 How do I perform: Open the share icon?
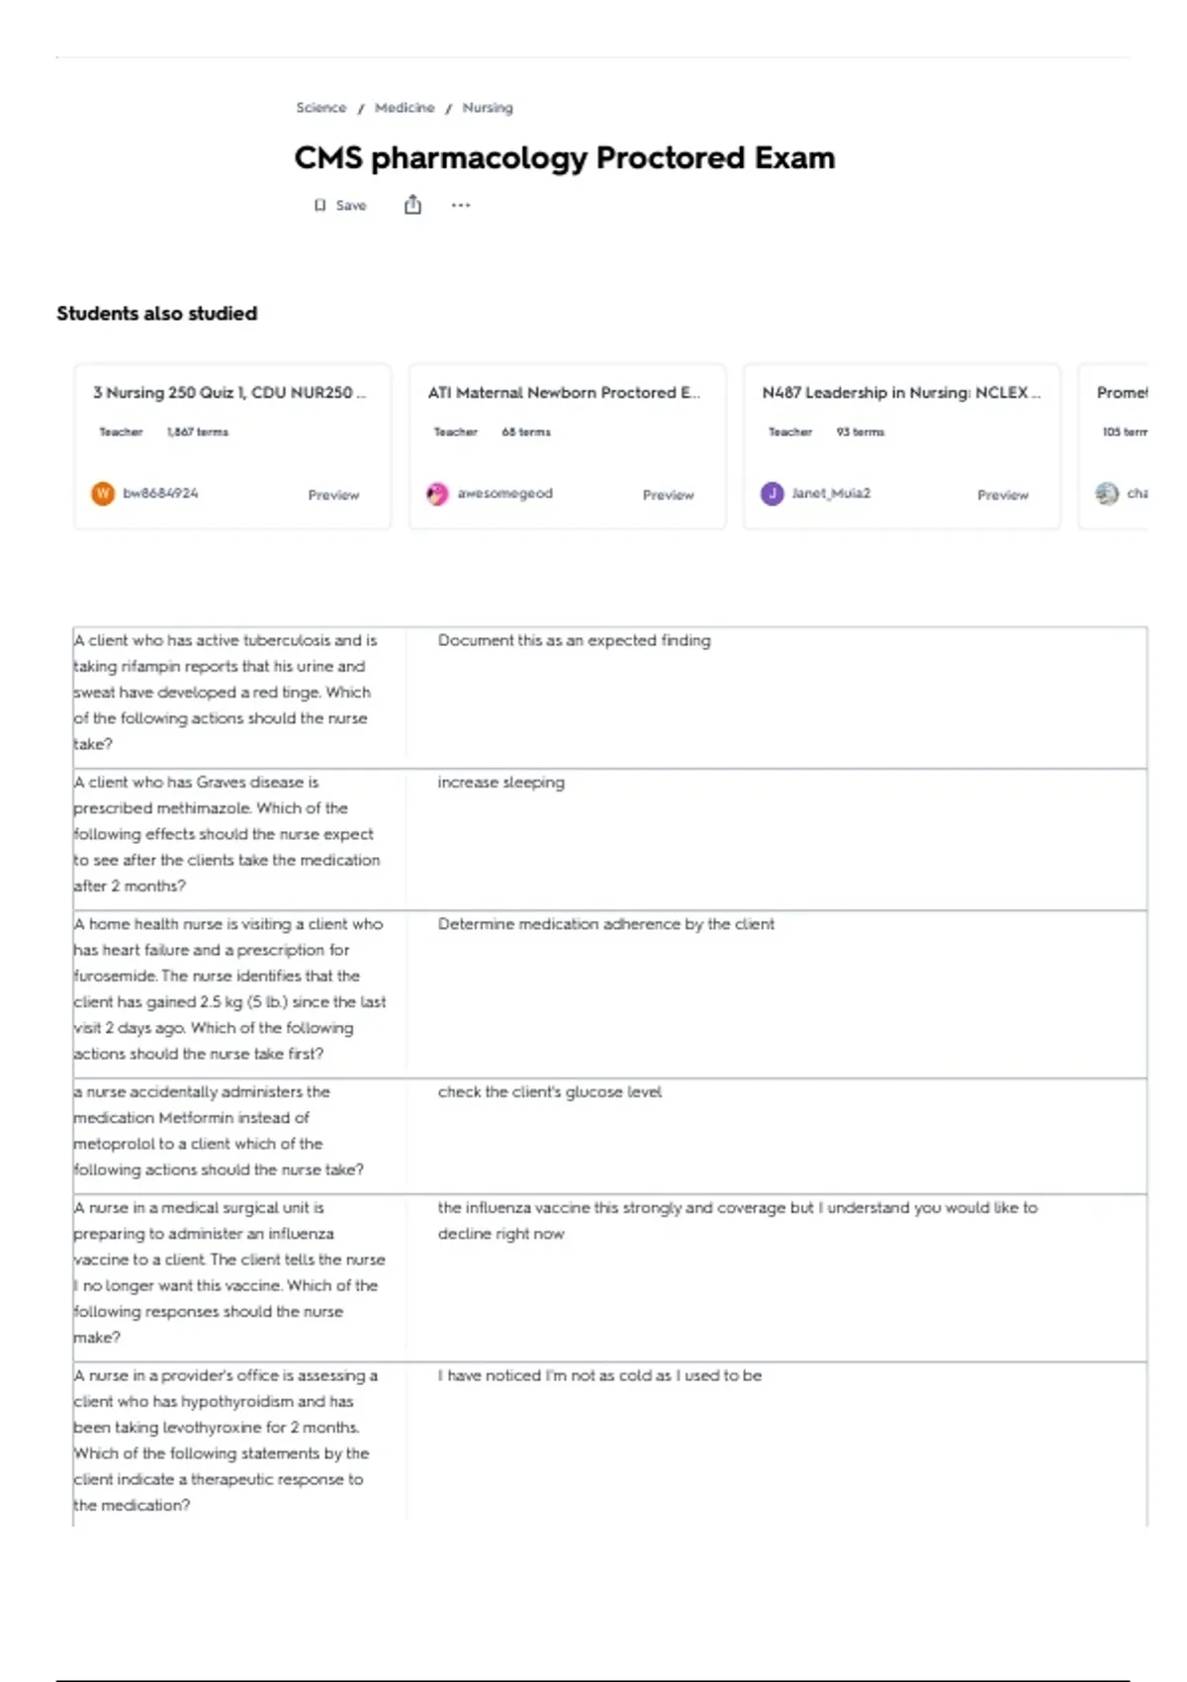click(412, 205)
